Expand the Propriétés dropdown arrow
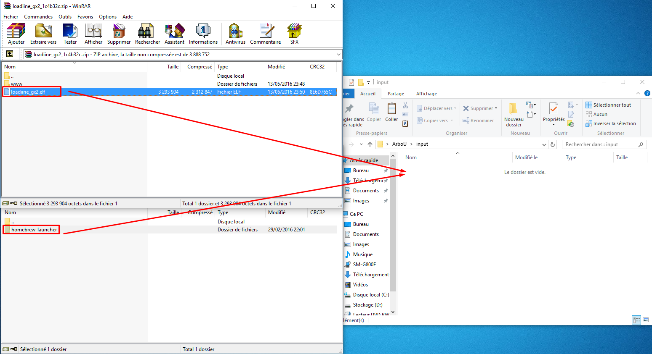The height and width of the screenshot is (354, 652). (x=554, y=124)
